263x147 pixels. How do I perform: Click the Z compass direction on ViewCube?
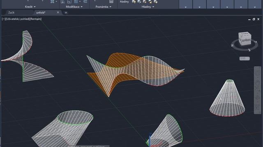232,45
